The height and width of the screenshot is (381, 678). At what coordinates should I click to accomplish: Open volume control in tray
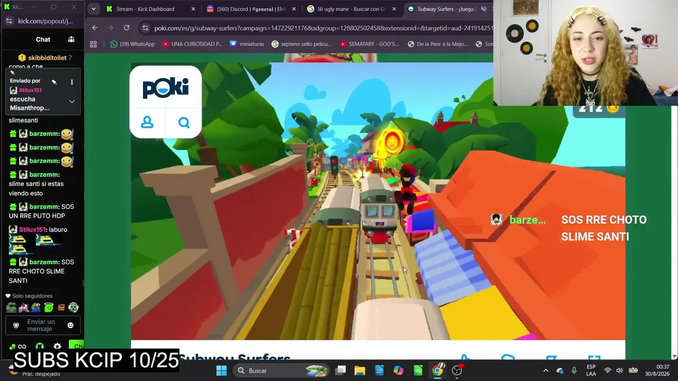[x=619, y=370]
